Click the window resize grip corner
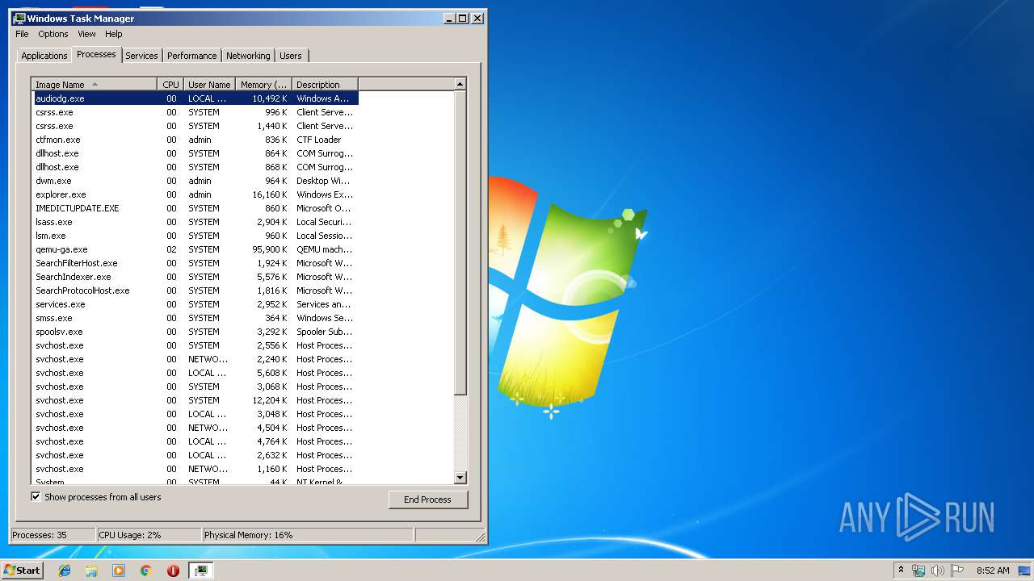Screen dimensions: 1034x581 click(x=480, y=537)
